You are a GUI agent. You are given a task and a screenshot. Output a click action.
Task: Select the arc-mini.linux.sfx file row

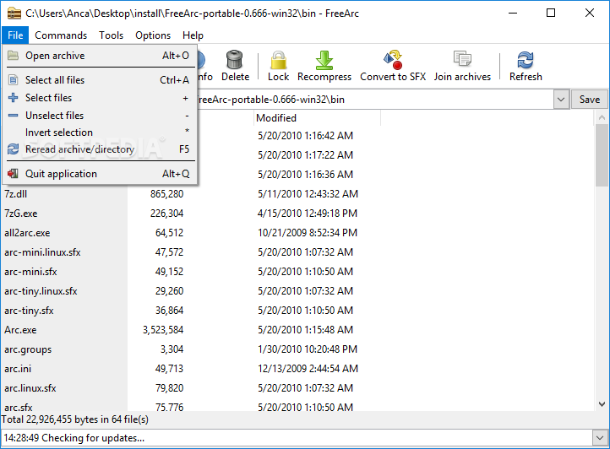tap(297, 252)
